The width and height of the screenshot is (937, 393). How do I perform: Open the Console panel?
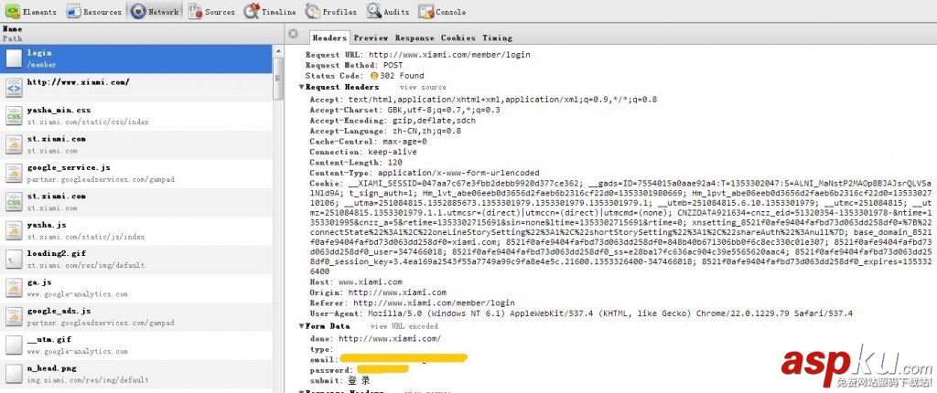click(442, 11)
